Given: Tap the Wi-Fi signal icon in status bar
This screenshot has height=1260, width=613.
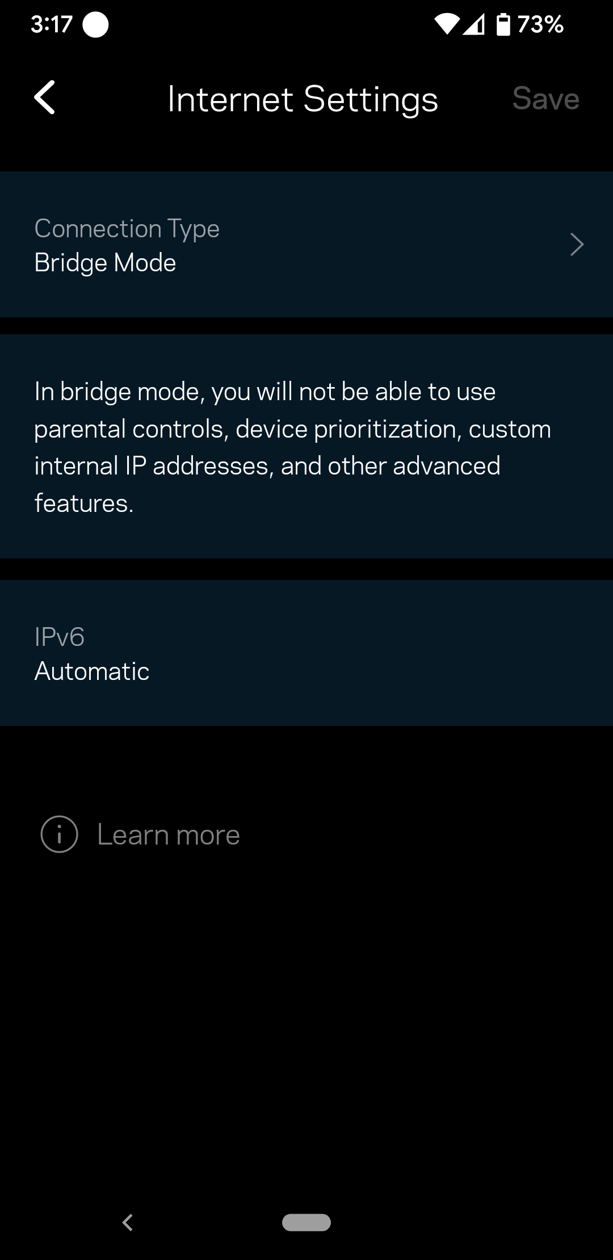Looking at the screenshot, I should [447, 24].
